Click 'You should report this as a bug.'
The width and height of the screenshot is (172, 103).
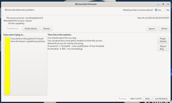62,38
